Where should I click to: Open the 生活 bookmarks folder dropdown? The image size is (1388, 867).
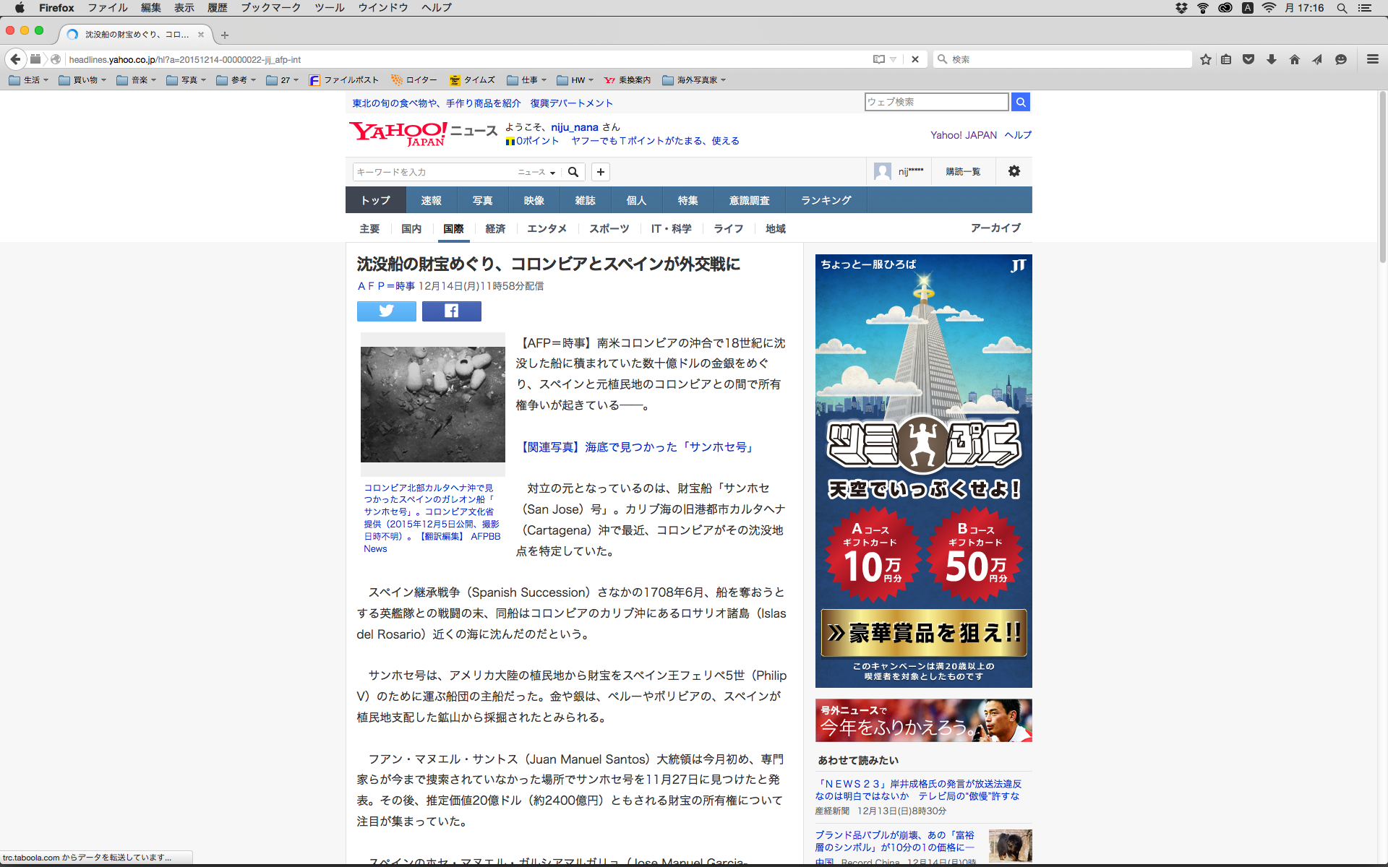point(29,80)
